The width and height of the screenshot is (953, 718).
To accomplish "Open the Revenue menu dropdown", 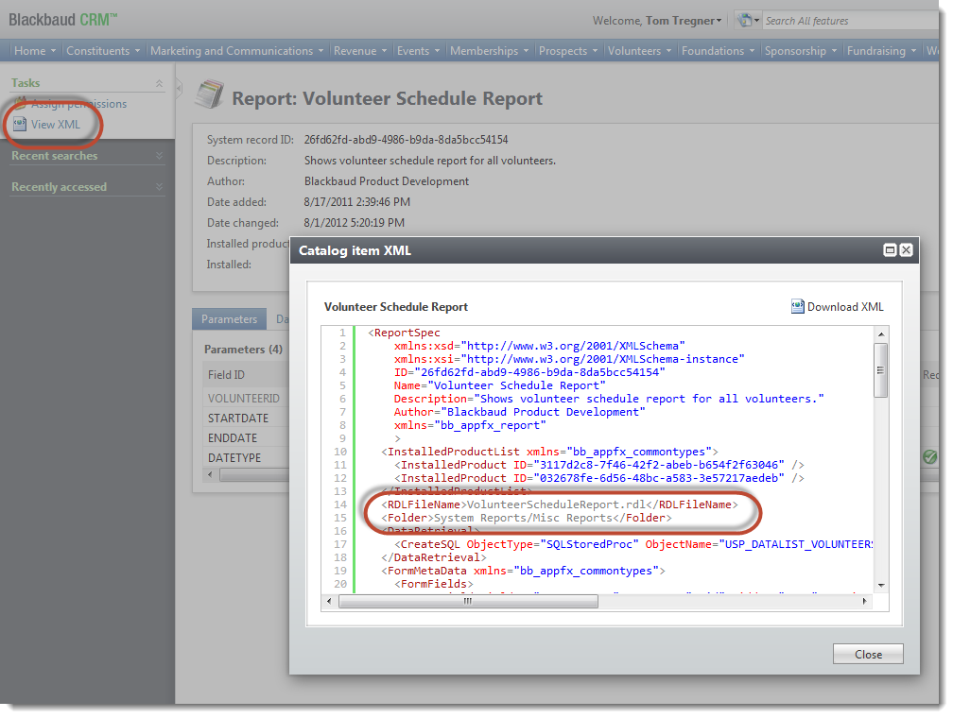I will pos(360,51).
